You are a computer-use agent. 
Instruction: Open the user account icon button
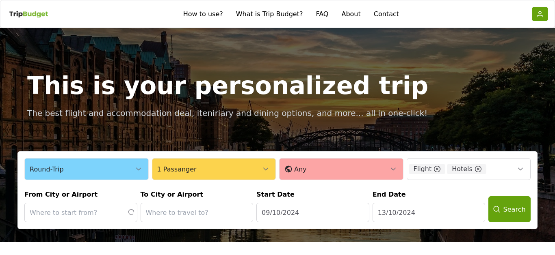click(x=540, y=14)
